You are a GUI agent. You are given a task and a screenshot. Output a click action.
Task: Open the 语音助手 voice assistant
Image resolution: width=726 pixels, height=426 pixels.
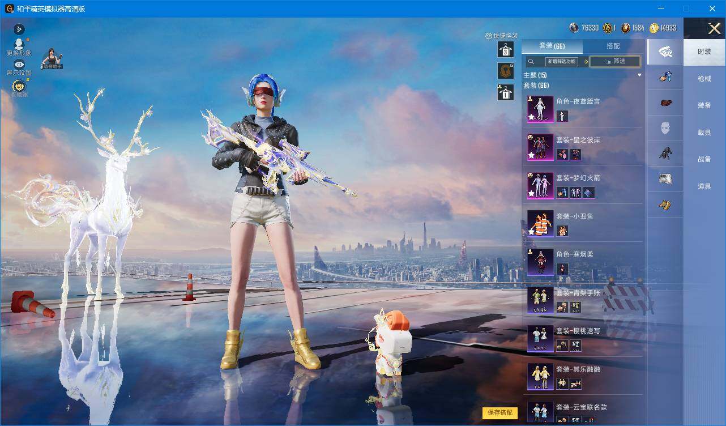tap(53, 59)
